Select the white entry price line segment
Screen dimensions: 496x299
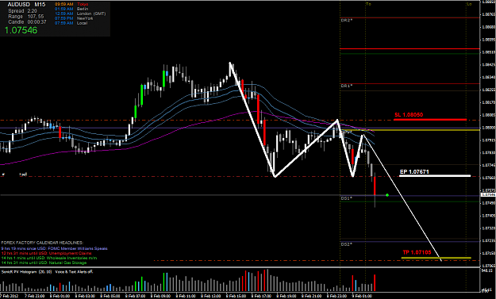[435, 176]
